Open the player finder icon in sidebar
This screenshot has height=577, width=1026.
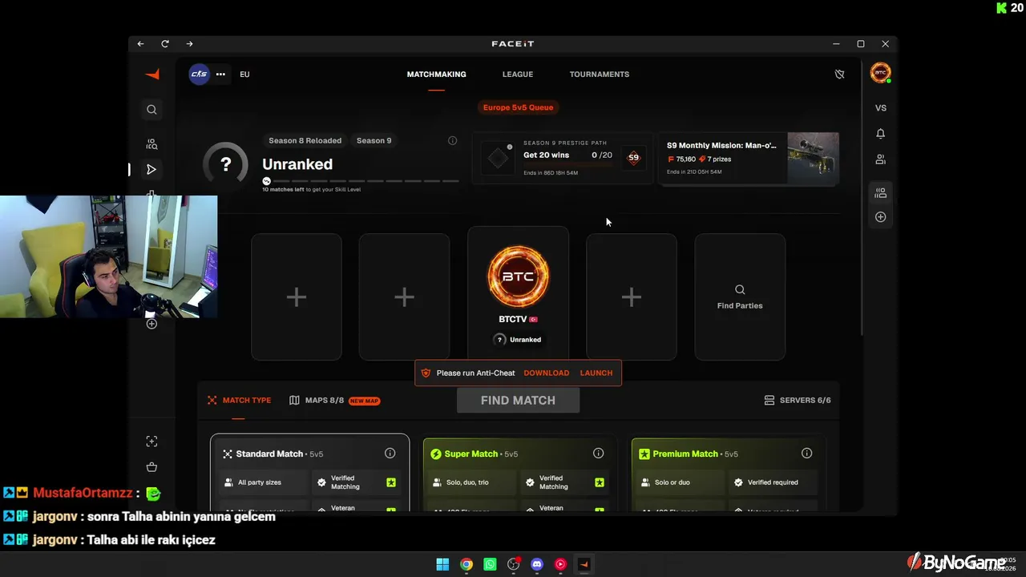click(x=151, y=144)
